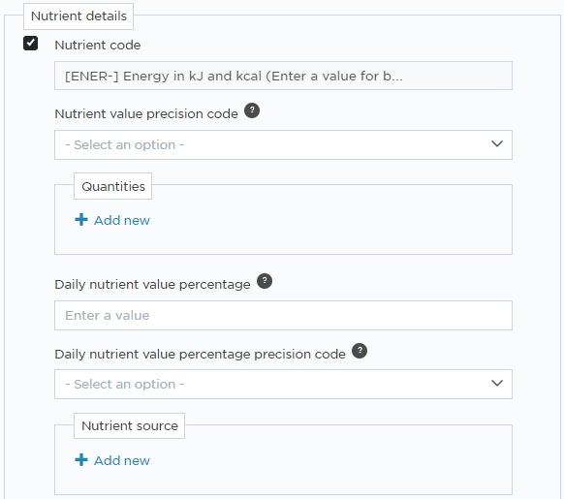The width and height of the screenshot is (564, 499).
Task: Open help for percentage precision code
Action: point(360,351)
